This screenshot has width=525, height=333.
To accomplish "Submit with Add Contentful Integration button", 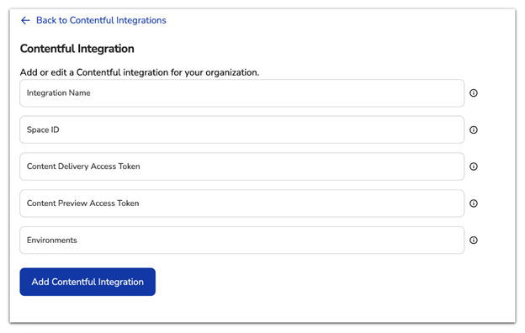I will [x=87, y=282].
